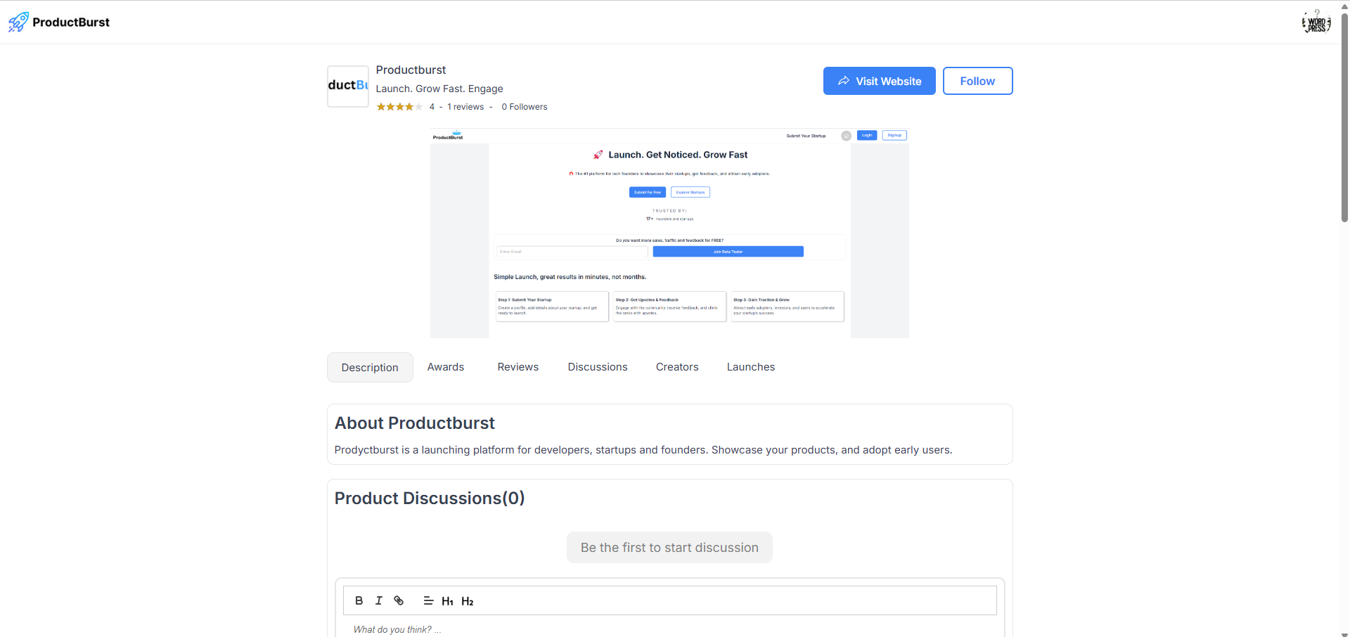Apply Heading 1 format
Image resolution: width=1350 pixels, height=637 pixels.
click(447, 601)
